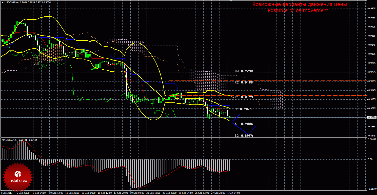Image resolution: width=377 pixels, height=195 pixels.
Task: Click the P 0.9071 pivot point label
Action: [244, 109]
